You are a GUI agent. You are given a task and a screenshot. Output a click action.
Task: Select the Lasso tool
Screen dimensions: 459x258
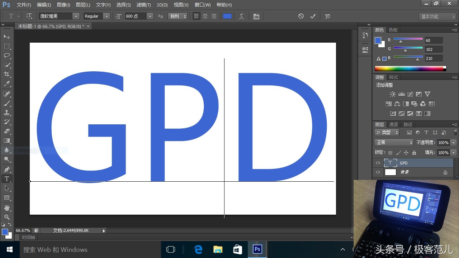(7, 56)
